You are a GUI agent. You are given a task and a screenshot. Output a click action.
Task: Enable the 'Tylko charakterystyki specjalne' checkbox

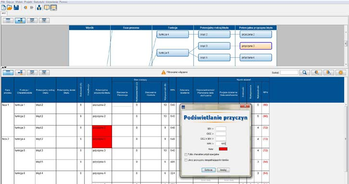point(186,154)
